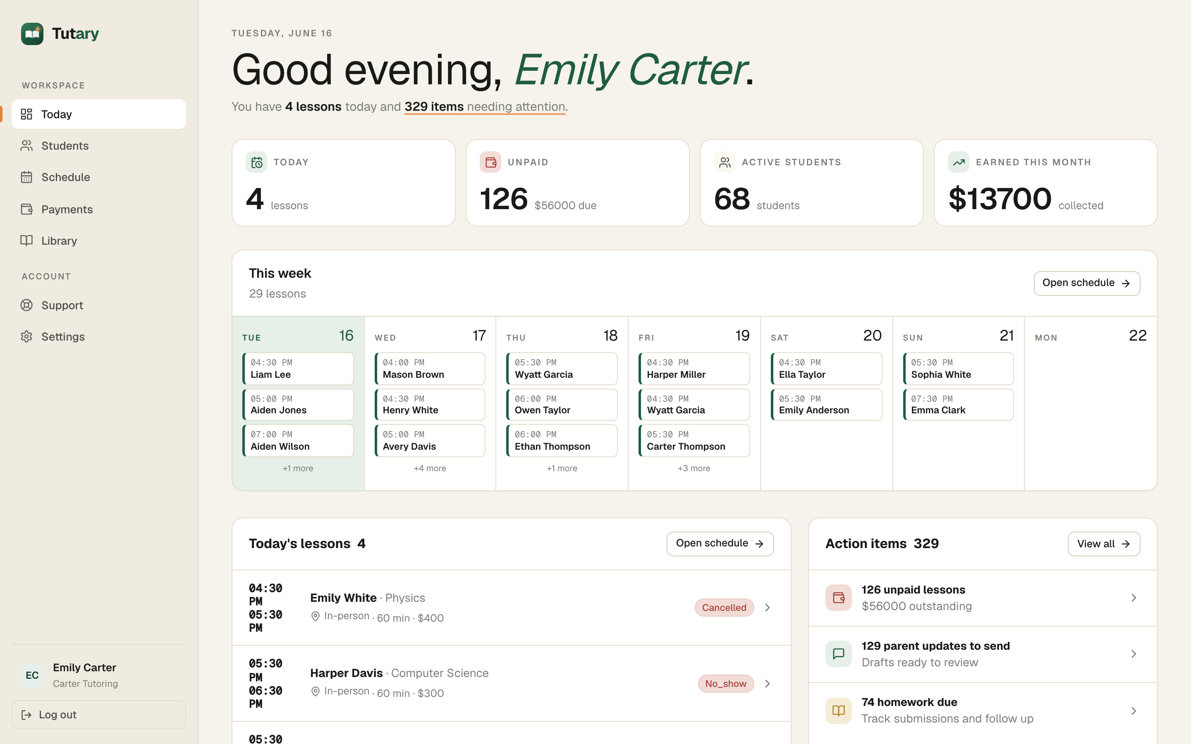Screen dimensions: 1191x744
Task: Click the homework due book icon
Action: pyautogui.click(x=839, y=711)
